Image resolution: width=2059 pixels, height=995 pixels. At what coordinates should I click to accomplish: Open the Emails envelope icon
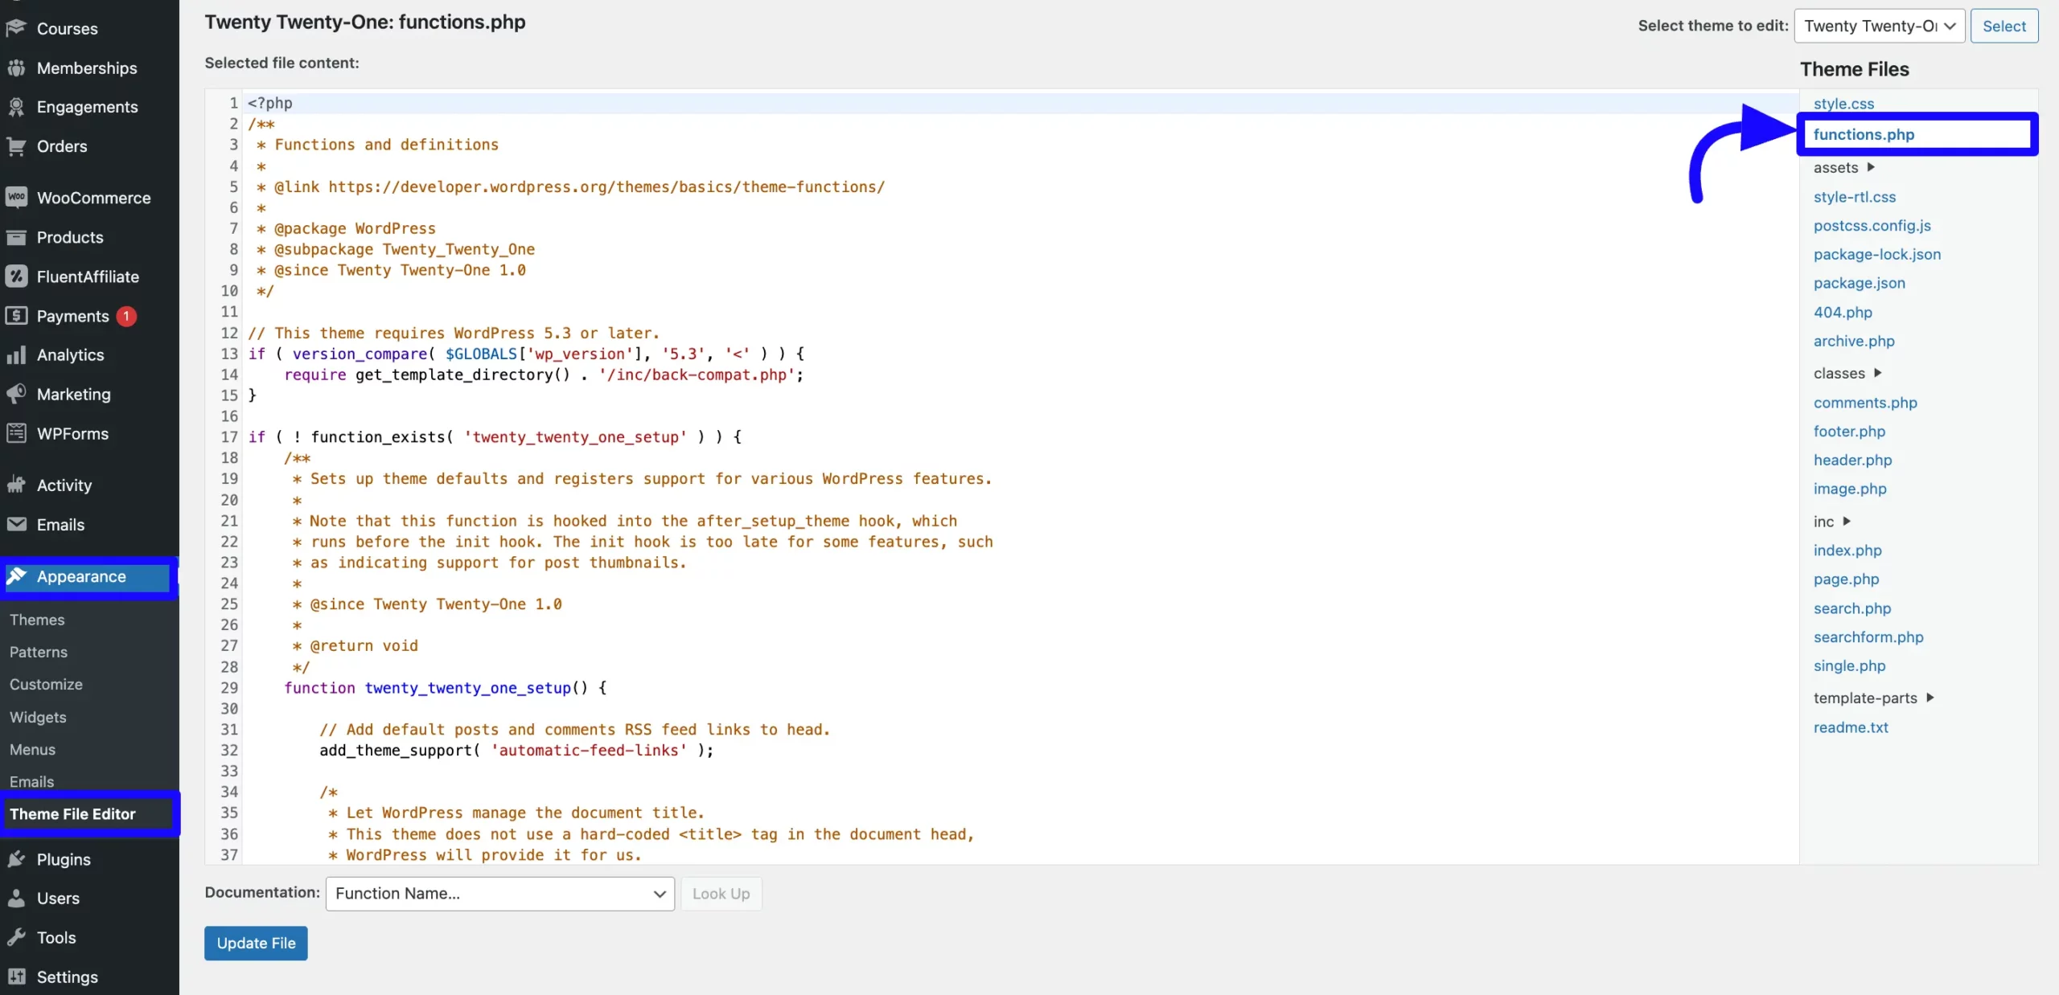click(18, 524)
